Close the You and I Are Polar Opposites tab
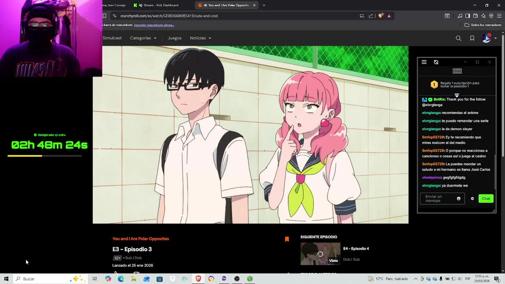The image size is (505, 284). pos(254,5)
